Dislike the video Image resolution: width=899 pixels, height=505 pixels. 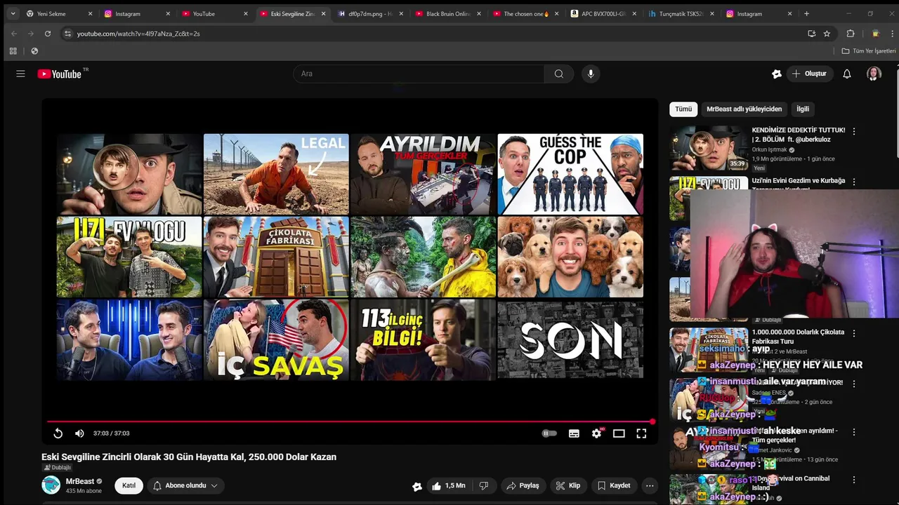click(484, 485)
